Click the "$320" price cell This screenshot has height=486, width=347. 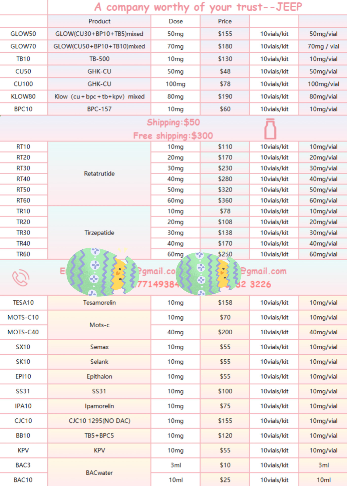(225, 190)
